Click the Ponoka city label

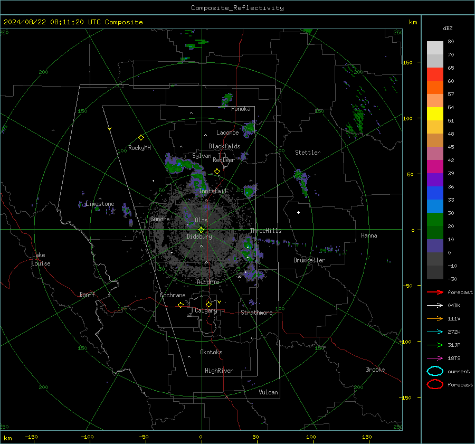[x=241, y=109]
